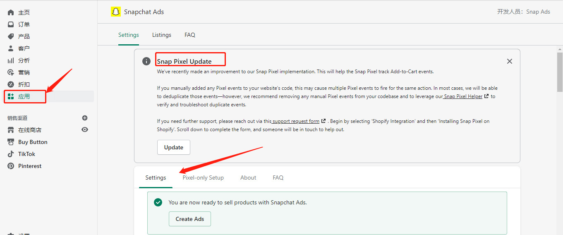Click 在线商店 label in sidebar
This screenshot has height=235, width=563.
(30, 130)
